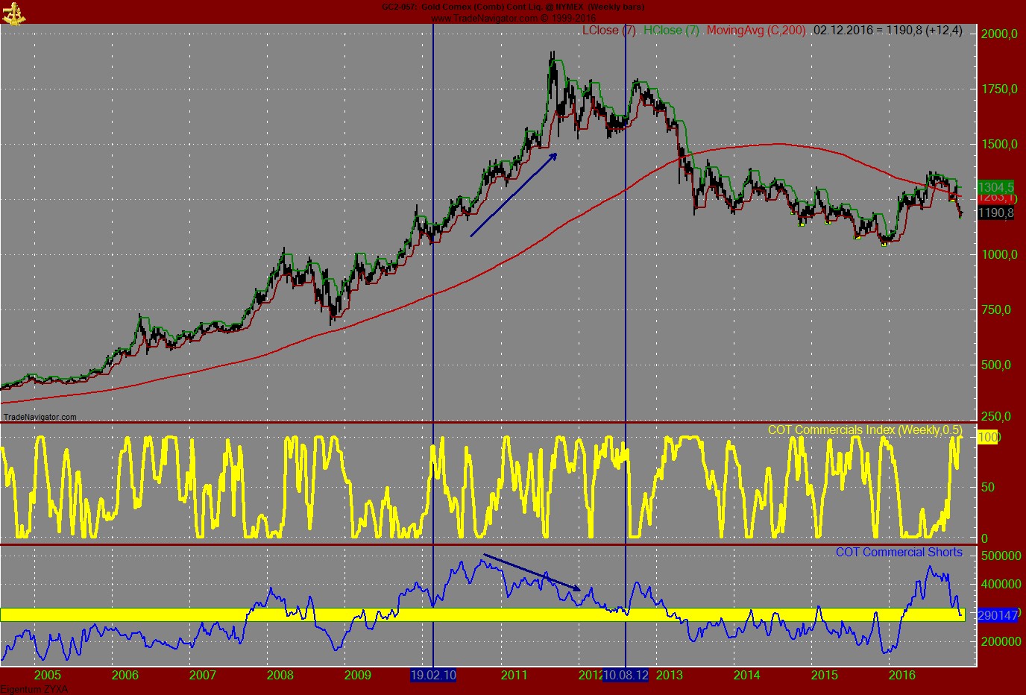1026x695 pixels.
Task: Click the 2016 year label on time axis
Action: (902, 675)
